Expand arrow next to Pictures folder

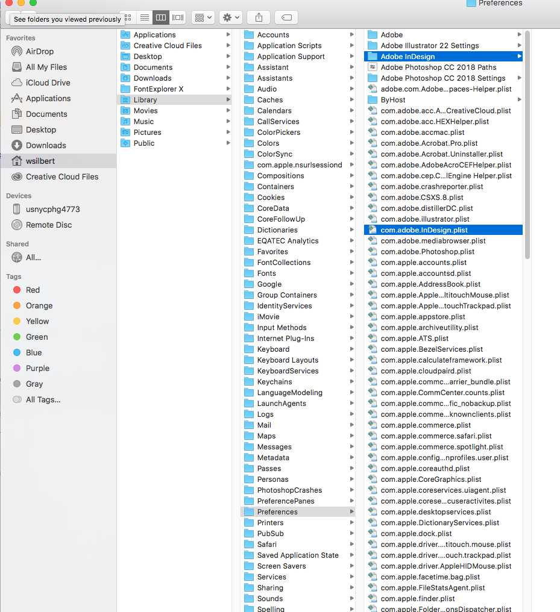pyautogui.click(x=228, y=133)
